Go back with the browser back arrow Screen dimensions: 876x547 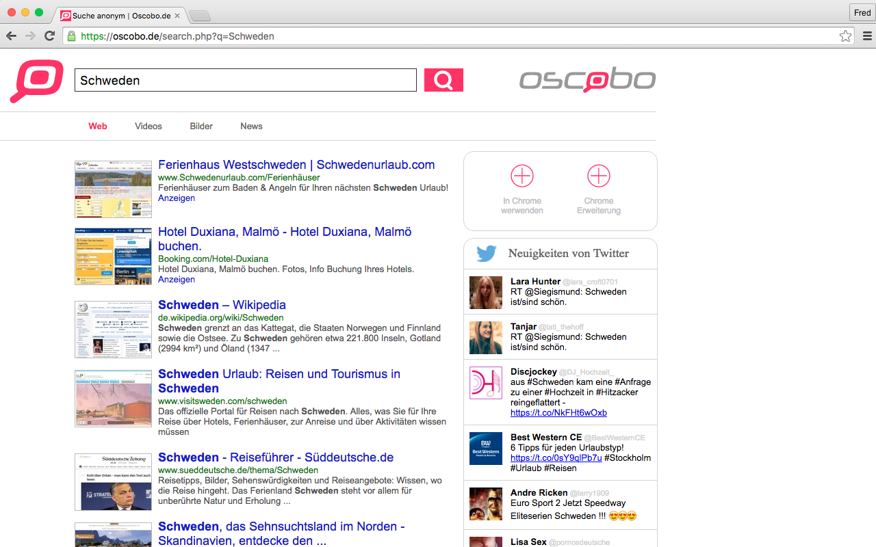[x=12, y=36]
